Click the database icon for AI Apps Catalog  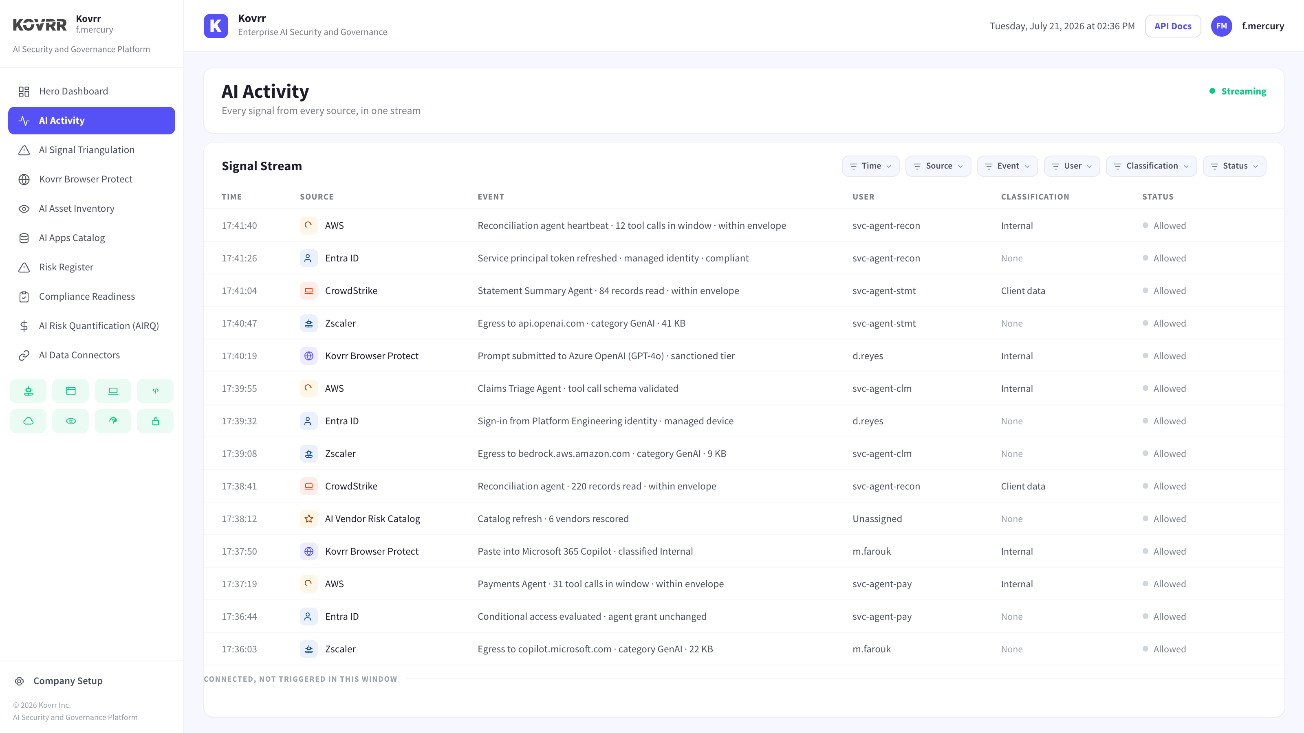coord(24,238)
